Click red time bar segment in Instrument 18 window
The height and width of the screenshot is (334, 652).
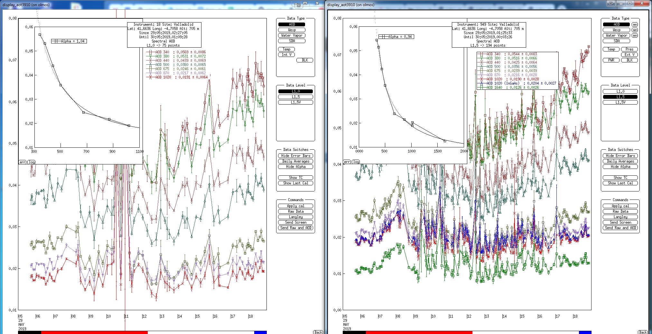coord(94,332)
